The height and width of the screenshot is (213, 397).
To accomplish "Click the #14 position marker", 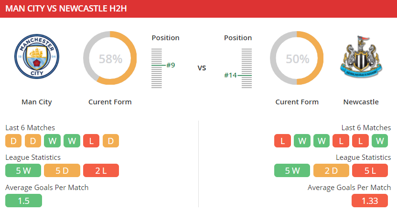I will tap(230, 75).
